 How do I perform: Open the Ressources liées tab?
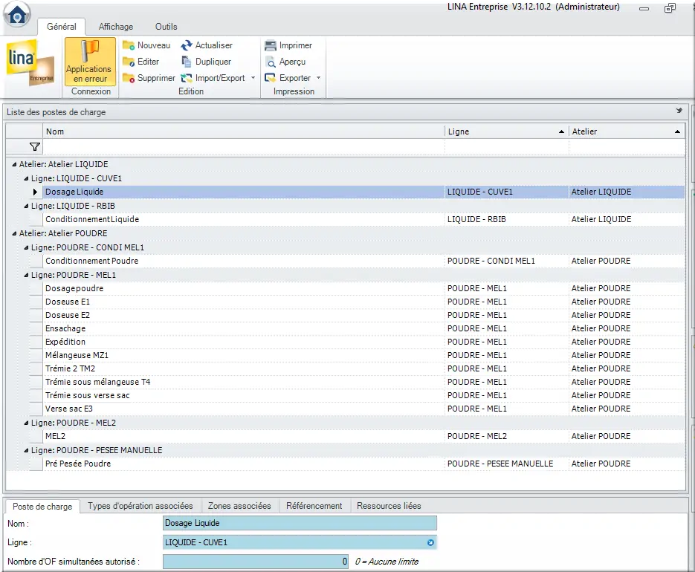coord(389,506)
